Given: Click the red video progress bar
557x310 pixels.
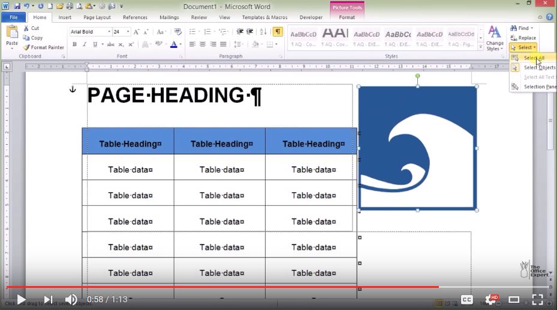Looking at the screenshot, I should [x=222, y=287].
